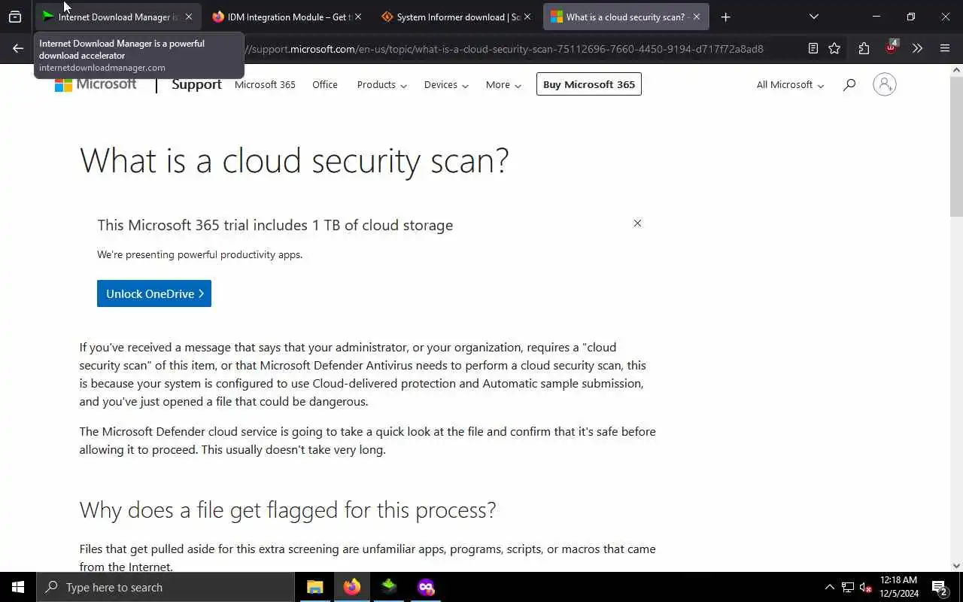
Task: Show more toolbar tools overflow chevrons
Action: point(917,48)
